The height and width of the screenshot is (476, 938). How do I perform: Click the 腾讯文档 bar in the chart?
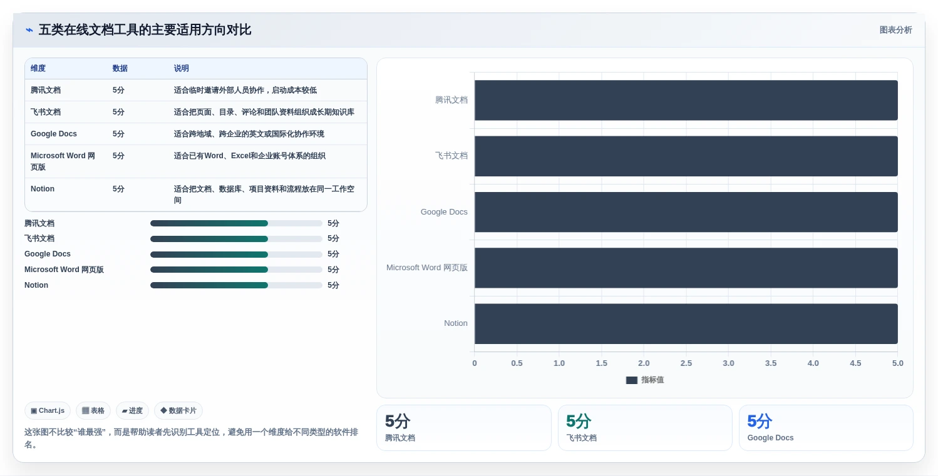[686, 100]
